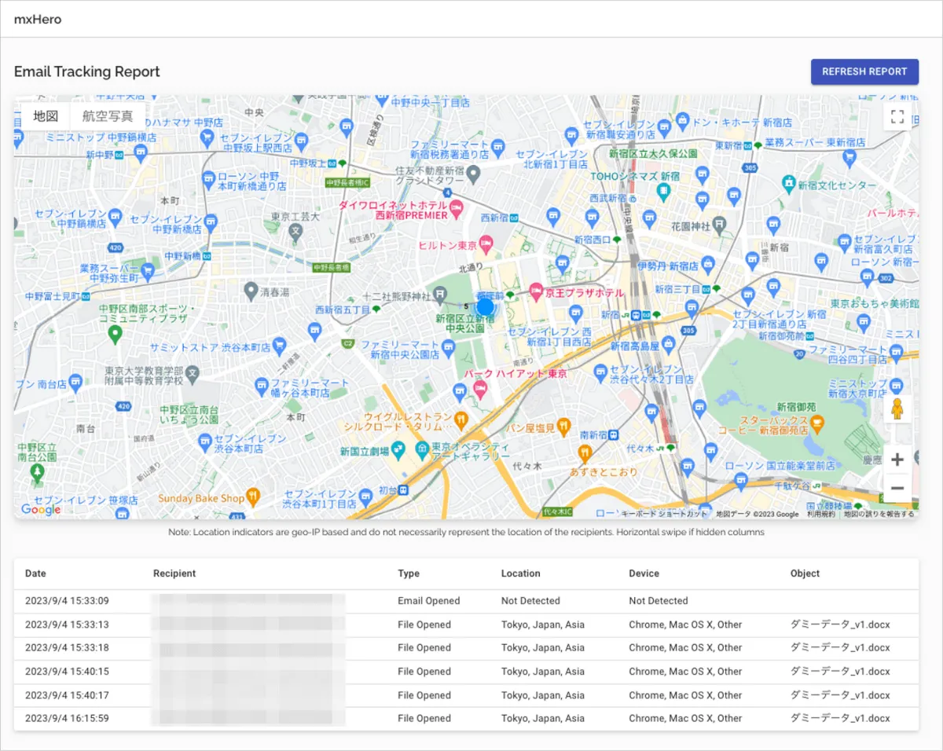Click the Date column header
Screen dimensions: 943x751
pyautogui.click(x=36, y=573)
